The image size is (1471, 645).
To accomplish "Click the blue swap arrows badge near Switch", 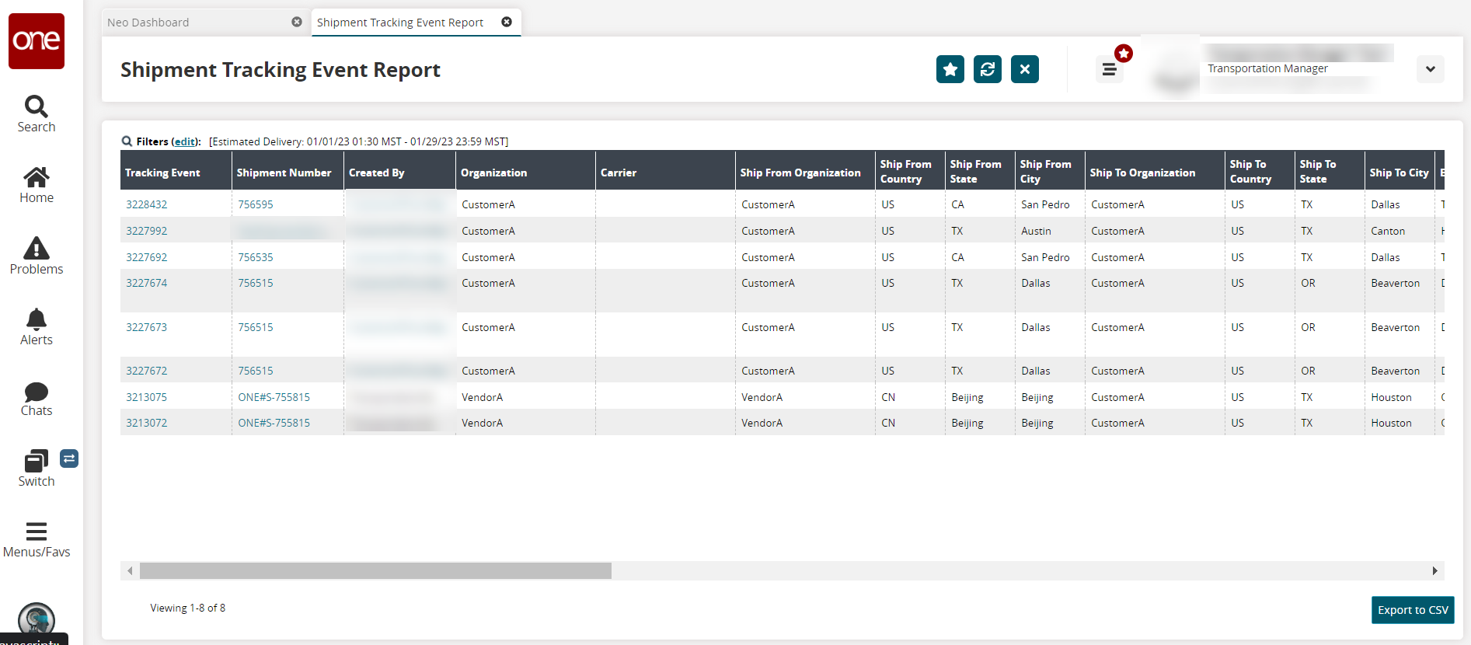I will pos(69,458).
